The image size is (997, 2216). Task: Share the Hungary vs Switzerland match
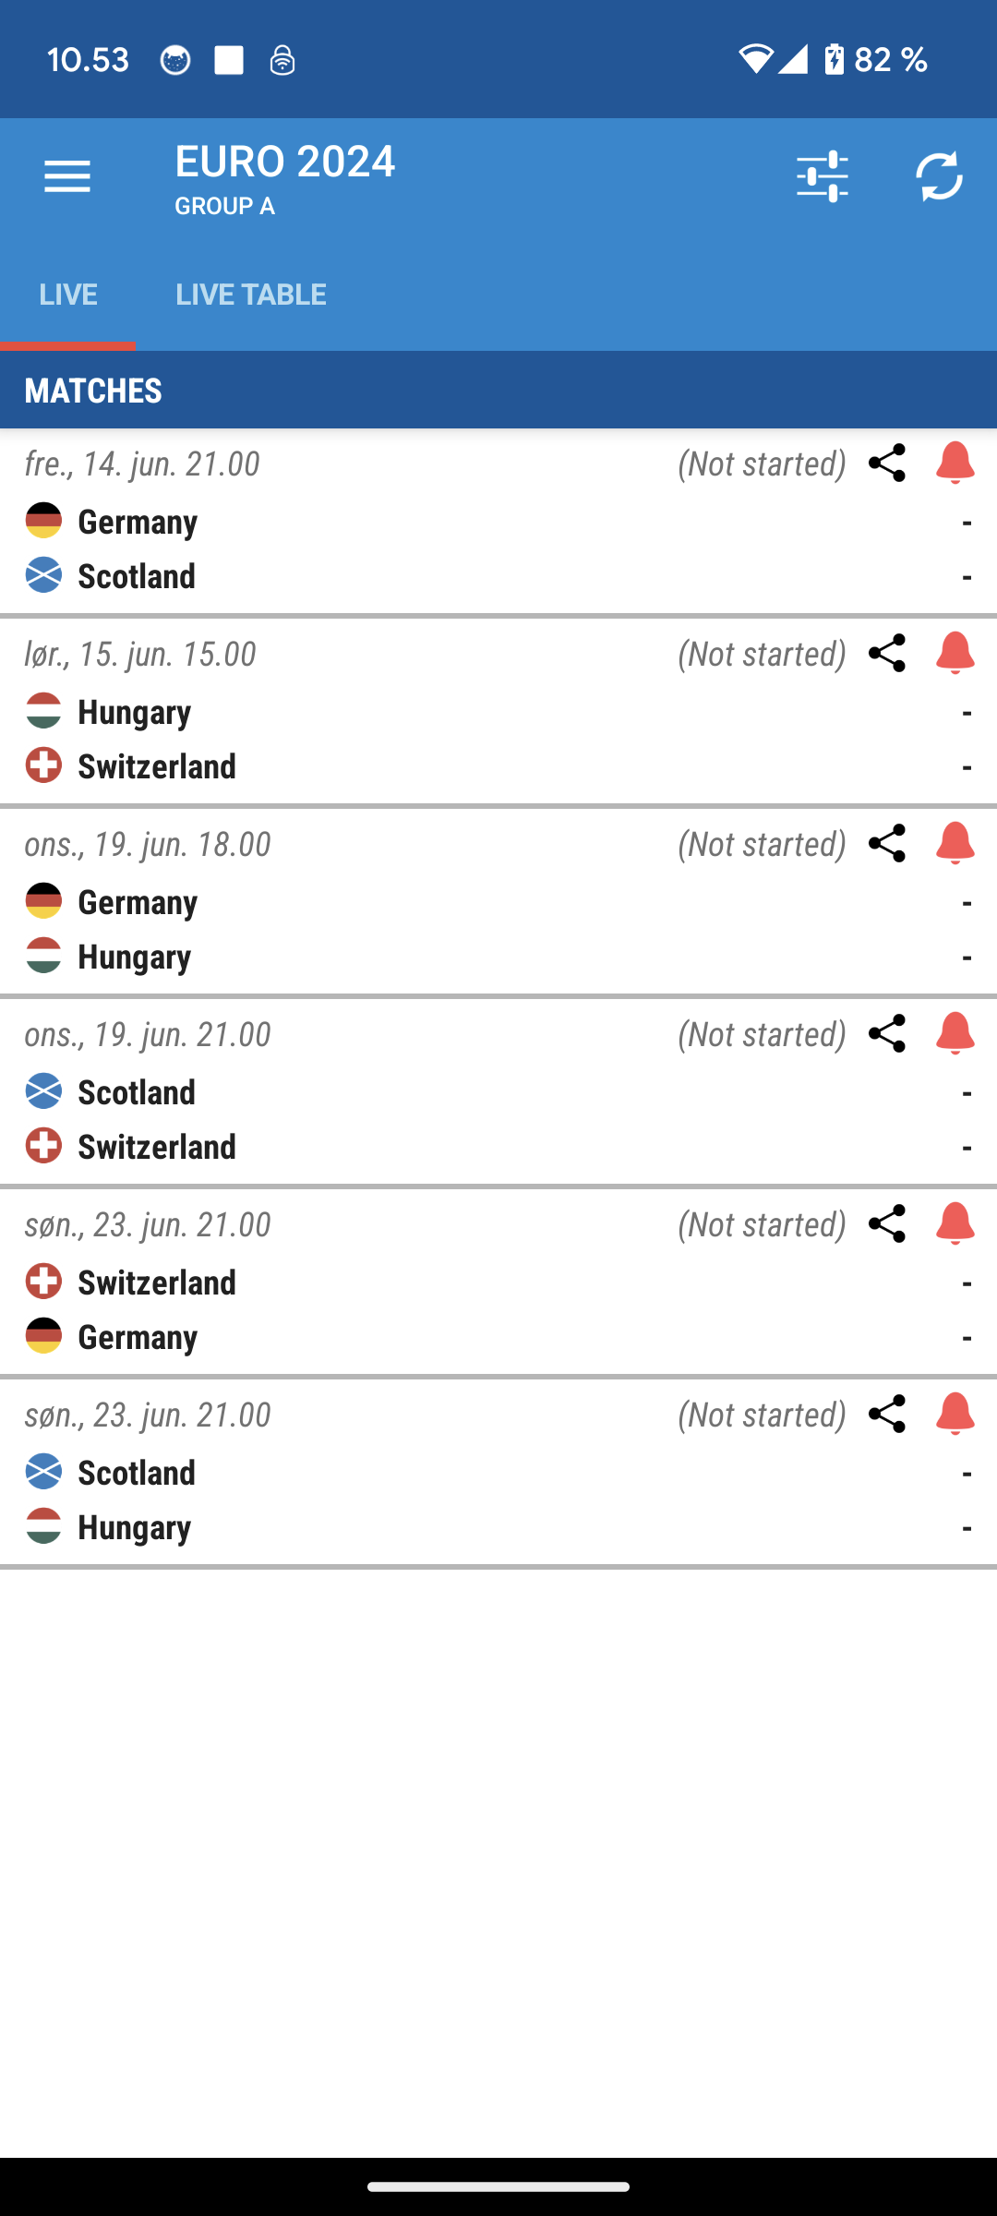coord(887,653)
